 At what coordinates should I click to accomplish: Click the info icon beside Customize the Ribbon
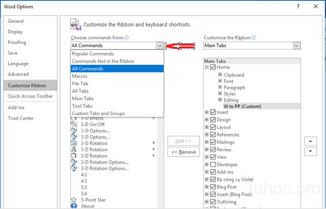point(253,37)
